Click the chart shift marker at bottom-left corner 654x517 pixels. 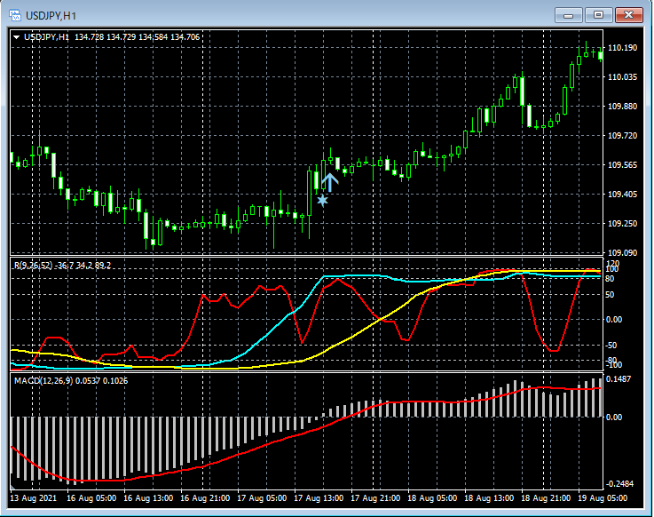point(13,487)
